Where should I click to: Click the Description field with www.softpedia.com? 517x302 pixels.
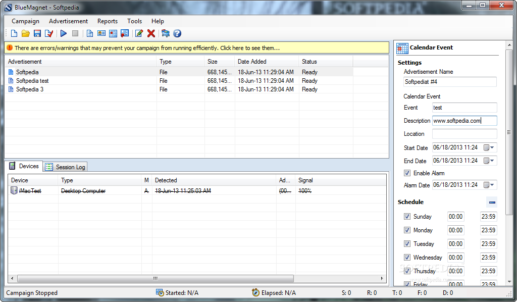click(x=464, y=121)
